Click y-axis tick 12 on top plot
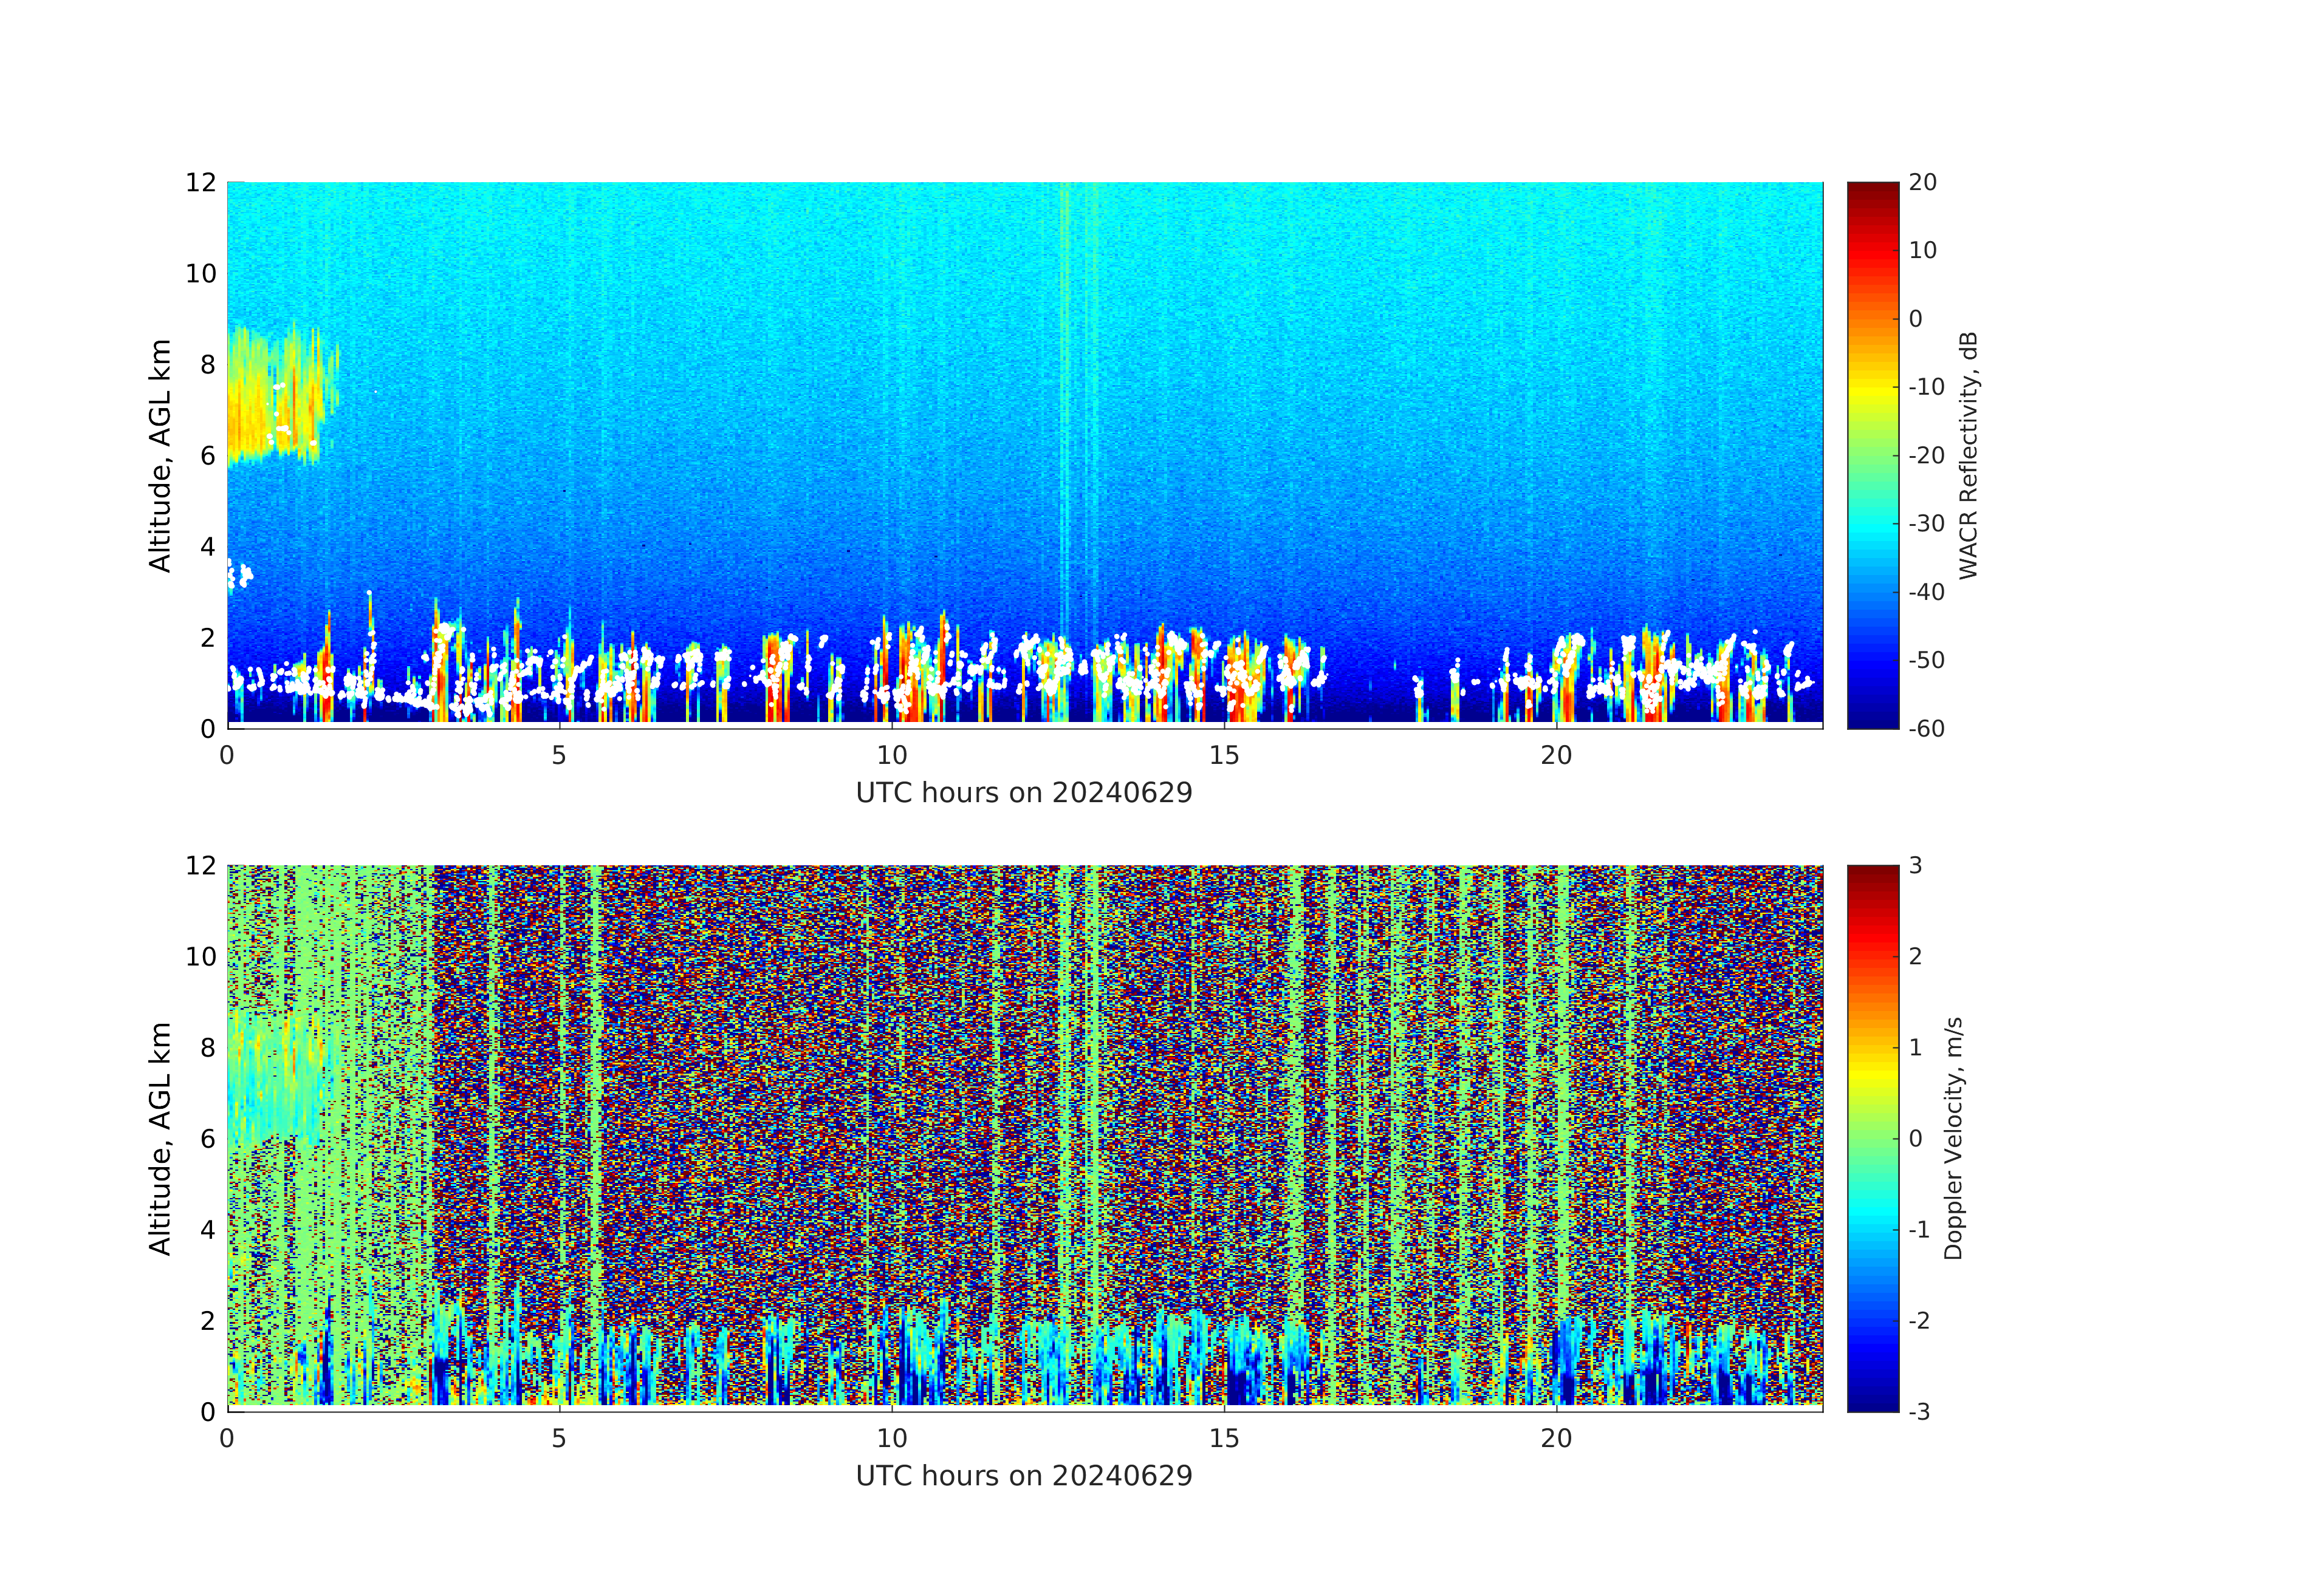 tap(200, 183)
